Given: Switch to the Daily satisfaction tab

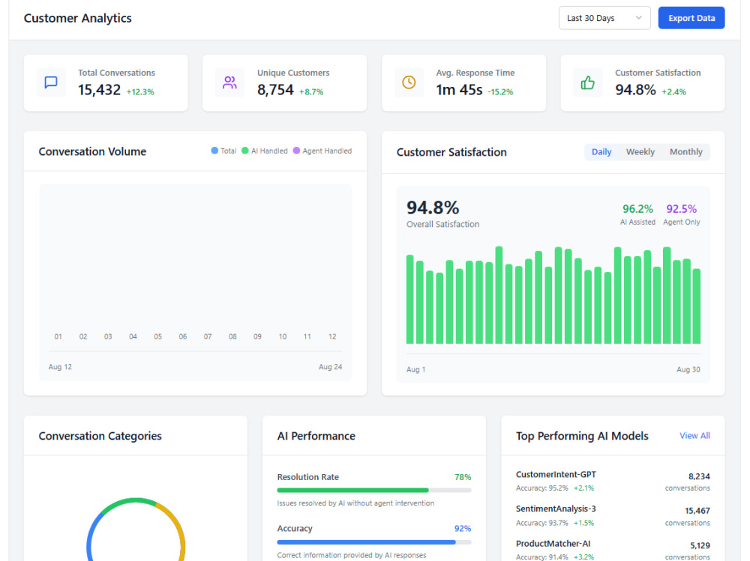Looking at the screenshot, I should (x=601, y=152).
